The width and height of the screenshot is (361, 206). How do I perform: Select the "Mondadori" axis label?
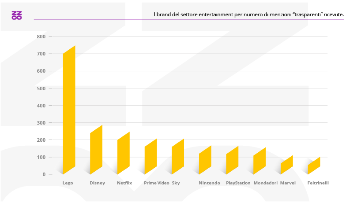click(266, 183)
